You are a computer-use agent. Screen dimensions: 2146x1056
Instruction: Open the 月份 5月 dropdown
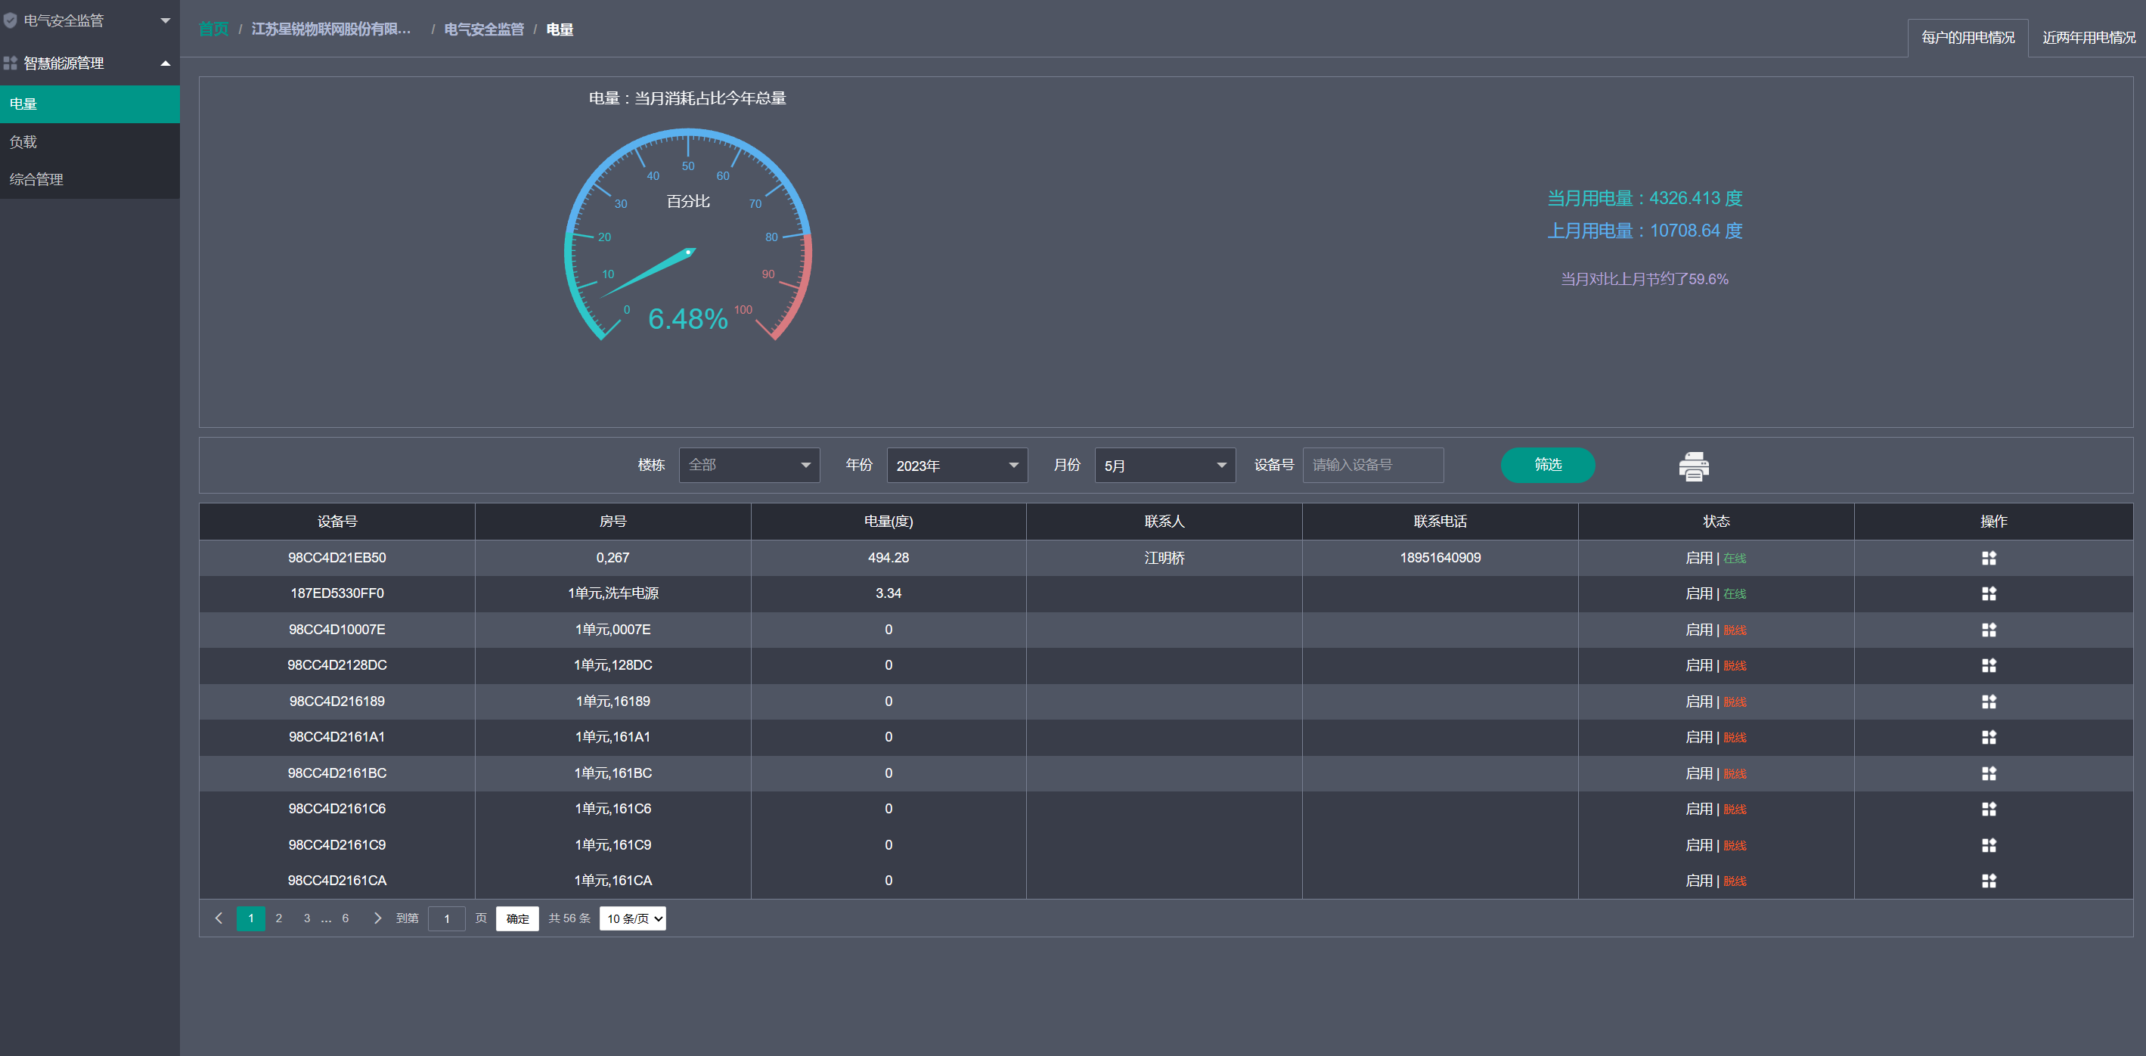point(1164,465)
